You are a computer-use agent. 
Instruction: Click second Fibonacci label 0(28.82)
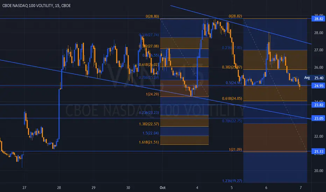coord(235,16)
